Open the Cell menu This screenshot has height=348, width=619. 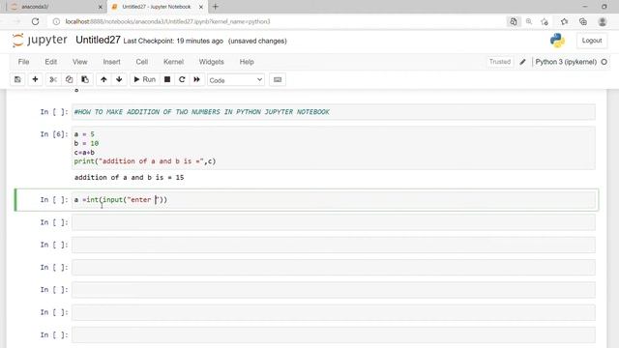142,62
